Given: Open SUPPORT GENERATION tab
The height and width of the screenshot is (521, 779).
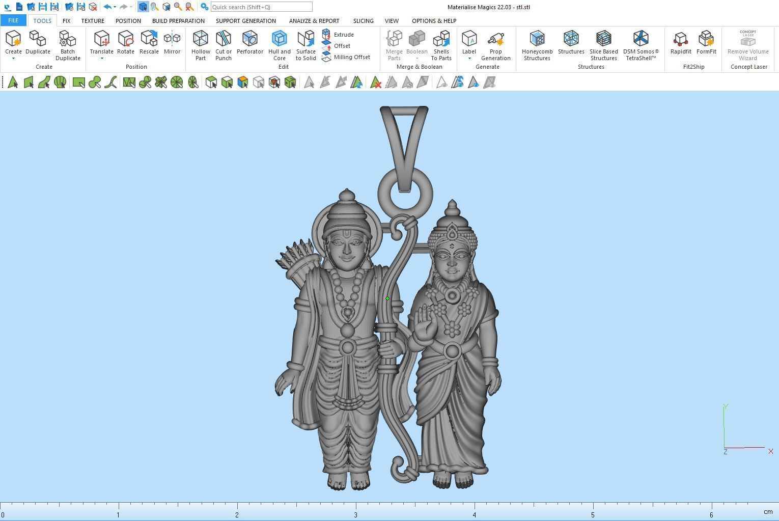Looking at the screenshot, I should coord(246,21).
